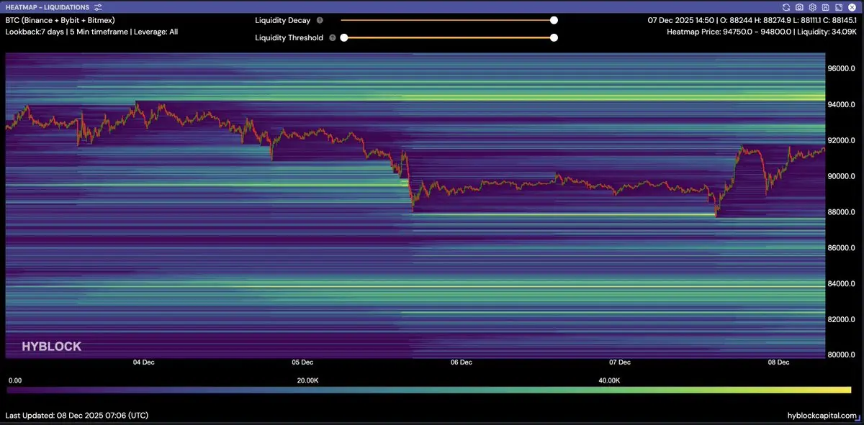Click the Liquidity Decay label
864x425 pixels.
click(283, 21)
